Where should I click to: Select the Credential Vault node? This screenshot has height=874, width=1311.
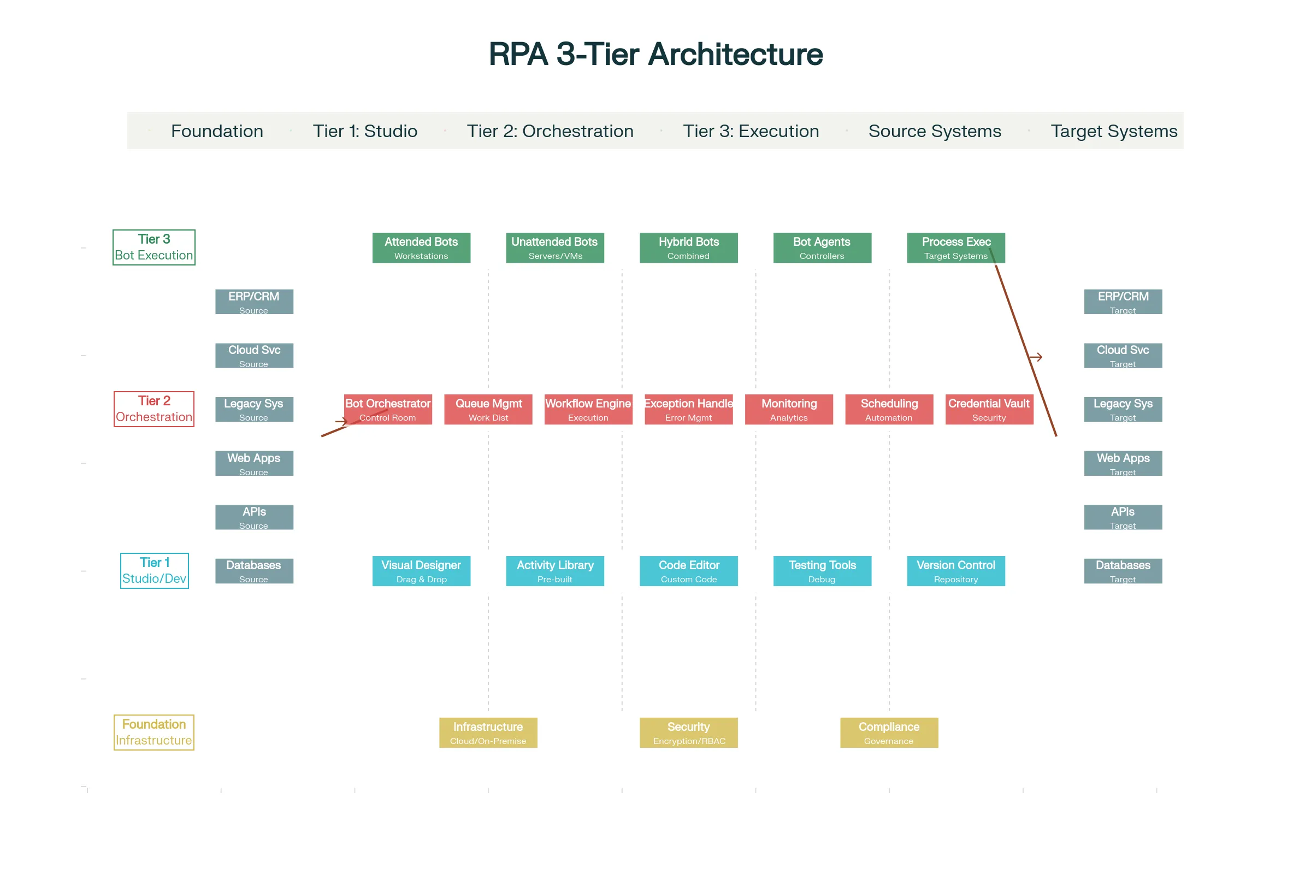tap(989, 409)
